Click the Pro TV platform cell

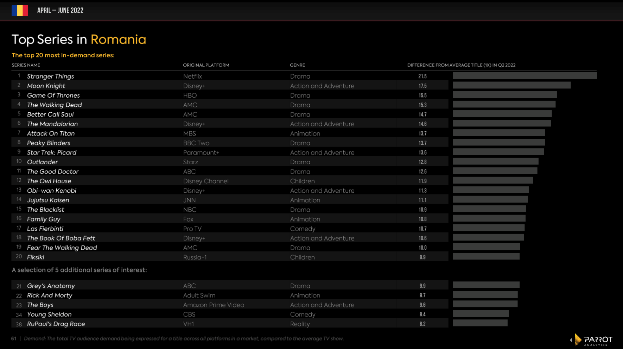click(x=192, y=229)
